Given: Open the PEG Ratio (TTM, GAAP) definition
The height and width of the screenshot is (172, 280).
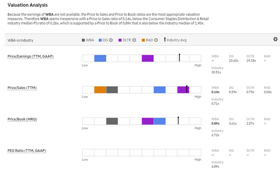Looking at the screenshot, I should (x=27, y=151).
